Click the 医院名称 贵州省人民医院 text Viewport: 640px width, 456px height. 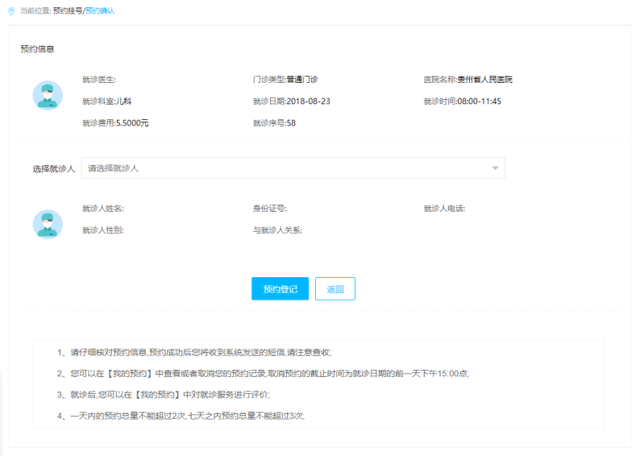[x=468, y=80]
